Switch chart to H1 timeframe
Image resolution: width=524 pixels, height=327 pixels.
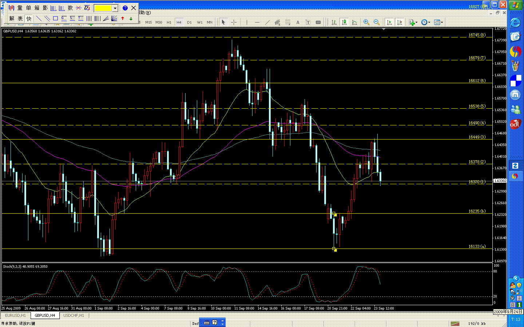(169, 22)
